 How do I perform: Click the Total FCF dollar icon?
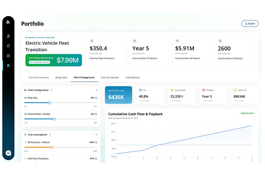pos(235,90)
